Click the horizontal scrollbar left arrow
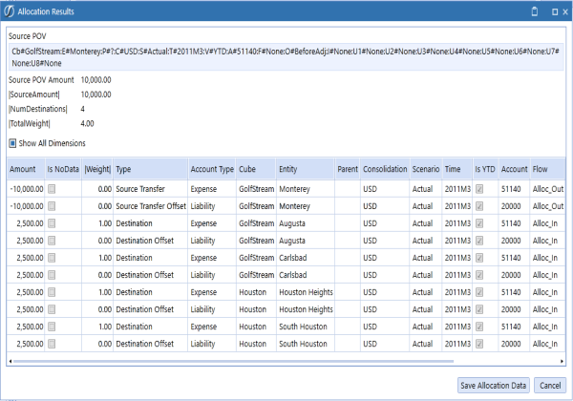Image resolution: width=573 pixels, height=401 pixels. 11,361
